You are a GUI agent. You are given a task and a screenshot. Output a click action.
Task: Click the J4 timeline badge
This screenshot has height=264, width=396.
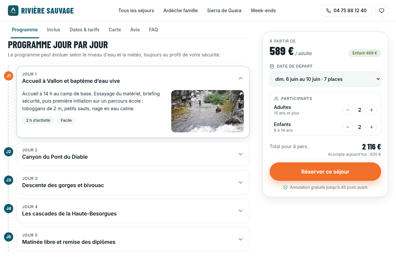(x=9, y=209)
